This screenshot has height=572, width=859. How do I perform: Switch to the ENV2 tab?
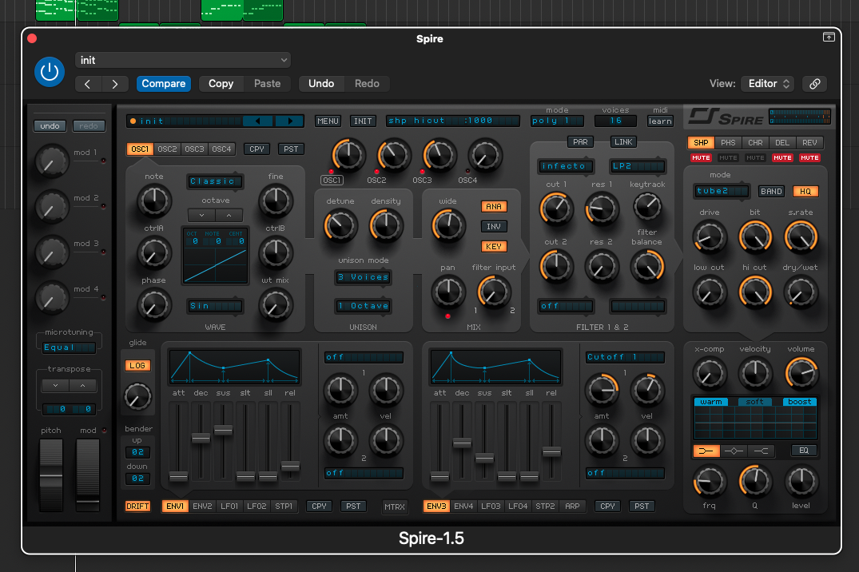click(x=202, y=506)
